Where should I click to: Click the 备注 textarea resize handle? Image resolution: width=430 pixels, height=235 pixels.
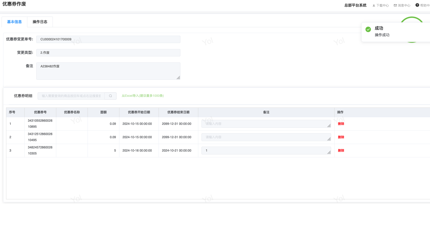tap(178, 78)
